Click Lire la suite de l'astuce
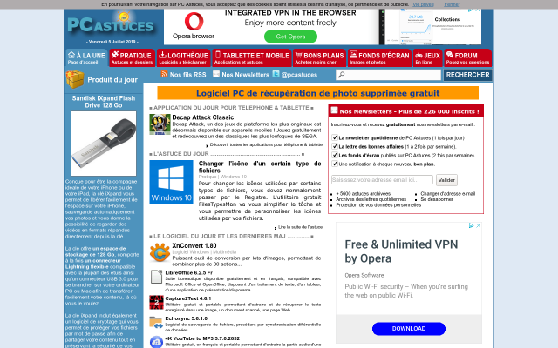The height and width of the screenshot is (348, 558). click(300, 227)
